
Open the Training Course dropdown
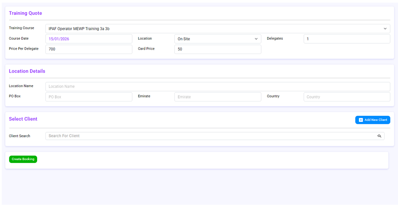218,29
